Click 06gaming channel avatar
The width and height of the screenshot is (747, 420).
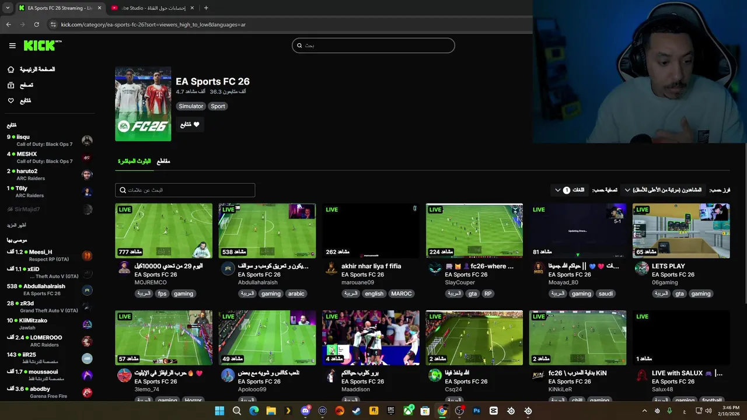[x=641, y=268]
